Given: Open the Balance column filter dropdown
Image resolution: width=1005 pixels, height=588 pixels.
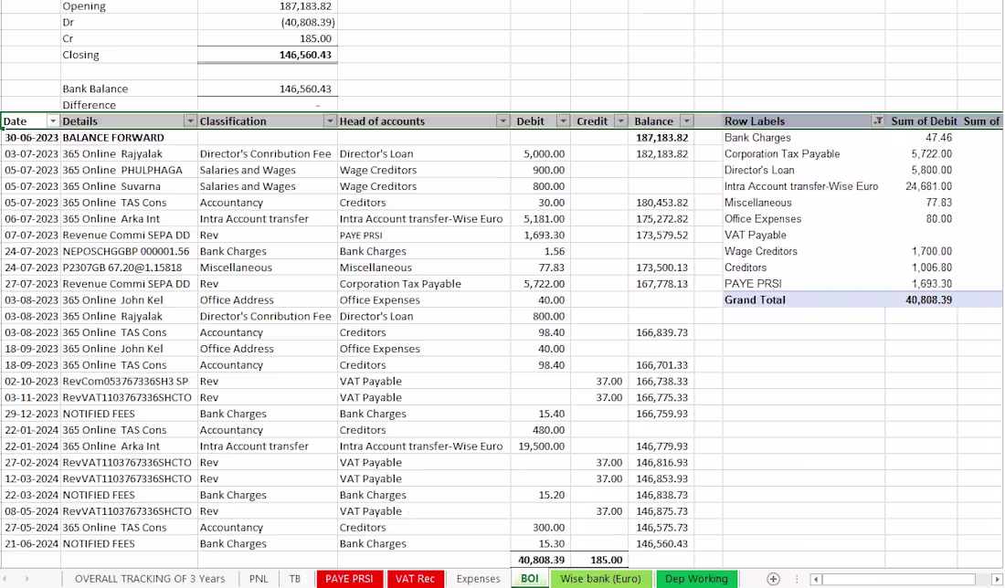Looking at the screenshot, I should tap(686, 121).
